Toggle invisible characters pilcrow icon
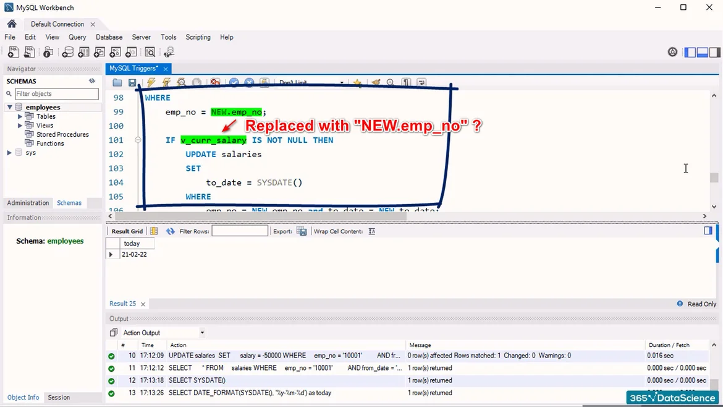 (x=406, y=82)
